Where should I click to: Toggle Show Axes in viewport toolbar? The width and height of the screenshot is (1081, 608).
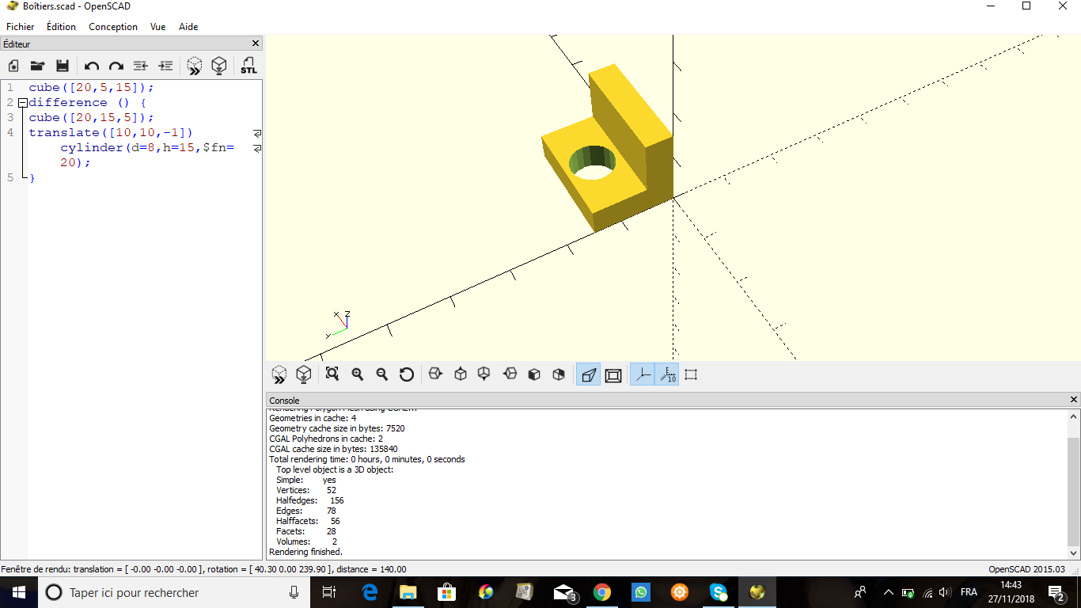tap(642, 374)
